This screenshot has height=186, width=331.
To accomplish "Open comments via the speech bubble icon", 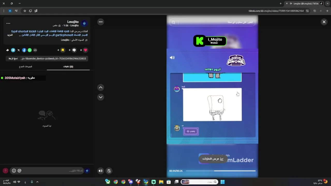I will click(x=74, y=50).
